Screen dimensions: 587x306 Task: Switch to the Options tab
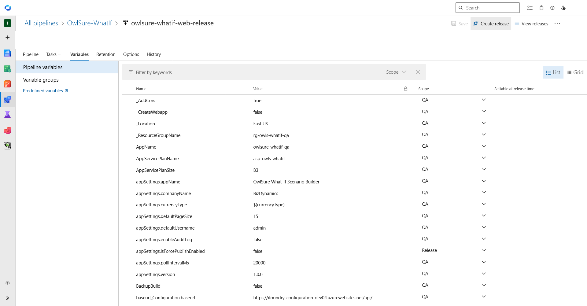pyautogui.click(x=131, y=54)
